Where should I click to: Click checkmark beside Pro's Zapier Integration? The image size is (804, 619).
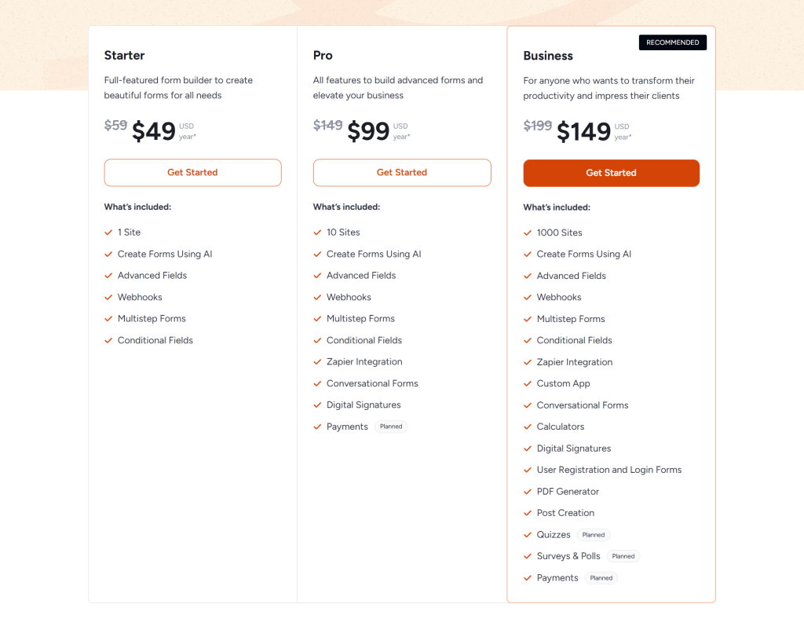(317, 362)
